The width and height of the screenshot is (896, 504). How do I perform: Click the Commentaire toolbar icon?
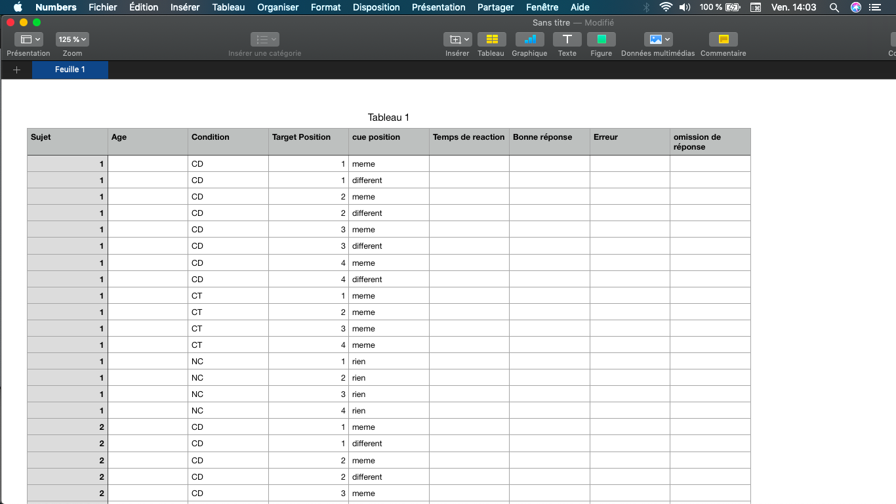coord(723,39)
